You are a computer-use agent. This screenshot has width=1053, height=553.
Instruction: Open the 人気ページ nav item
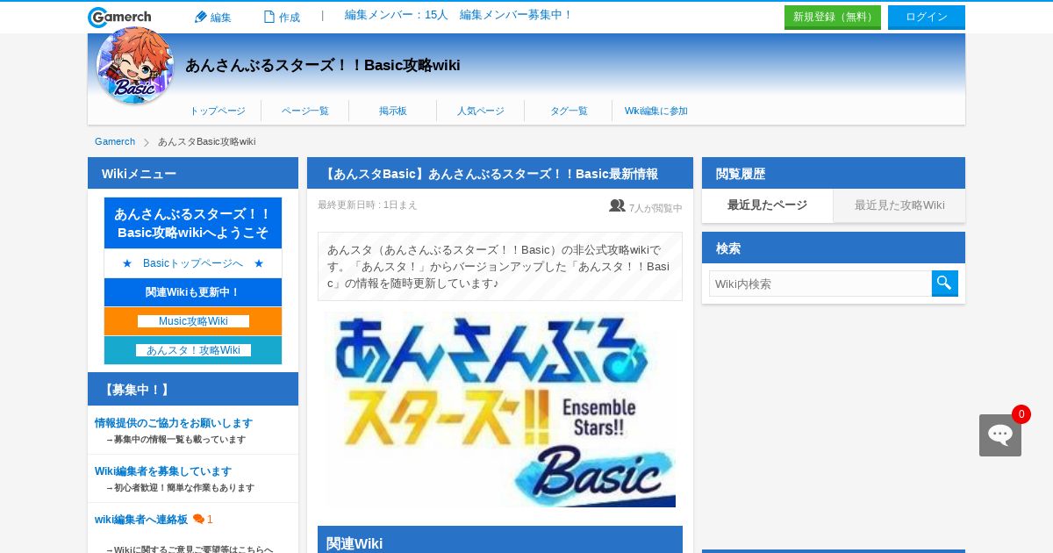pyautogui.click(x=481, y=111)
